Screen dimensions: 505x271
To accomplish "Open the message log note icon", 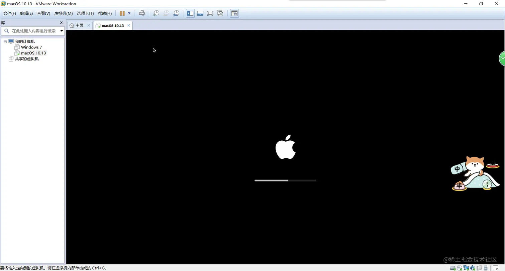I will [x=496, y=268].
